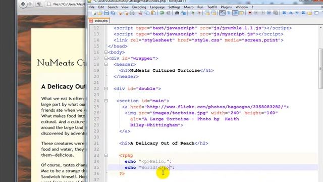Click the blue down triangle toolbar icon

pos(297,13)
